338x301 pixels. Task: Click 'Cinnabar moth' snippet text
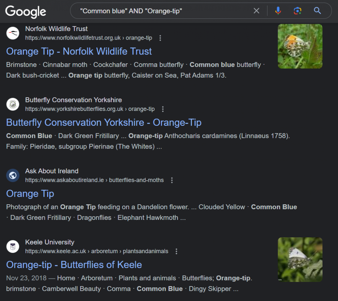point(65,65)
